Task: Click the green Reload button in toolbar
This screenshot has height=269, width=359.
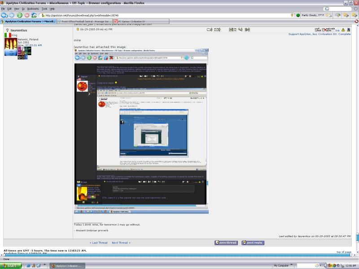Action: (x=19, y=15)
